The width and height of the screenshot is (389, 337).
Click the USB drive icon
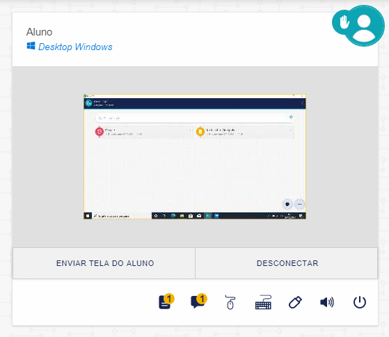click(295, 302)
